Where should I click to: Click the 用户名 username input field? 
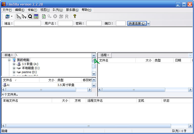point(65,23)
